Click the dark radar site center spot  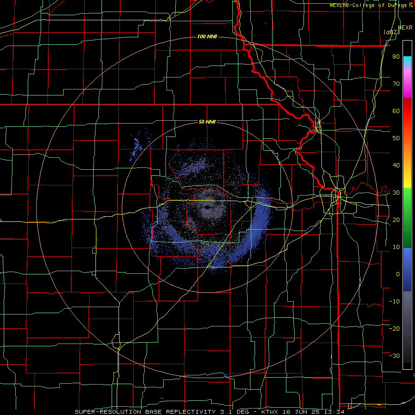point(208,207)
